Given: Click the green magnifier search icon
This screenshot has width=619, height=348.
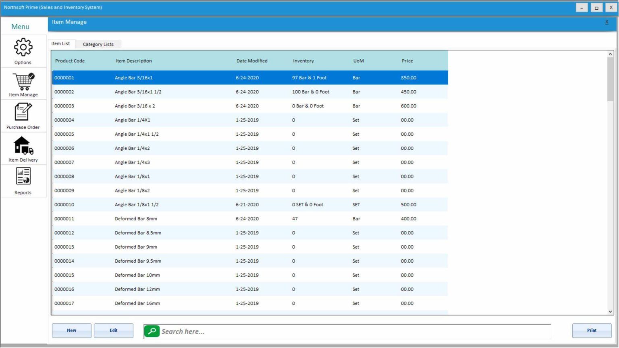Looking at the screenshot, I should [152, 331].
